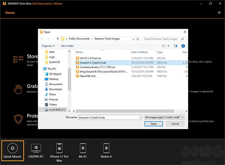The width and height of the screenshot is (225, 165).
Task: Refresh the Daemon Tools Images folder
Action: point(138,39)
